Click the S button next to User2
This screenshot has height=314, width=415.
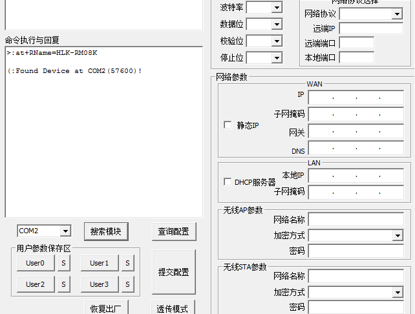[64, 284]
